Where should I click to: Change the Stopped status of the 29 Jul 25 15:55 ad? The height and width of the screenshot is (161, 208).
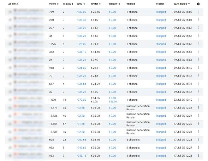(161, 44)
